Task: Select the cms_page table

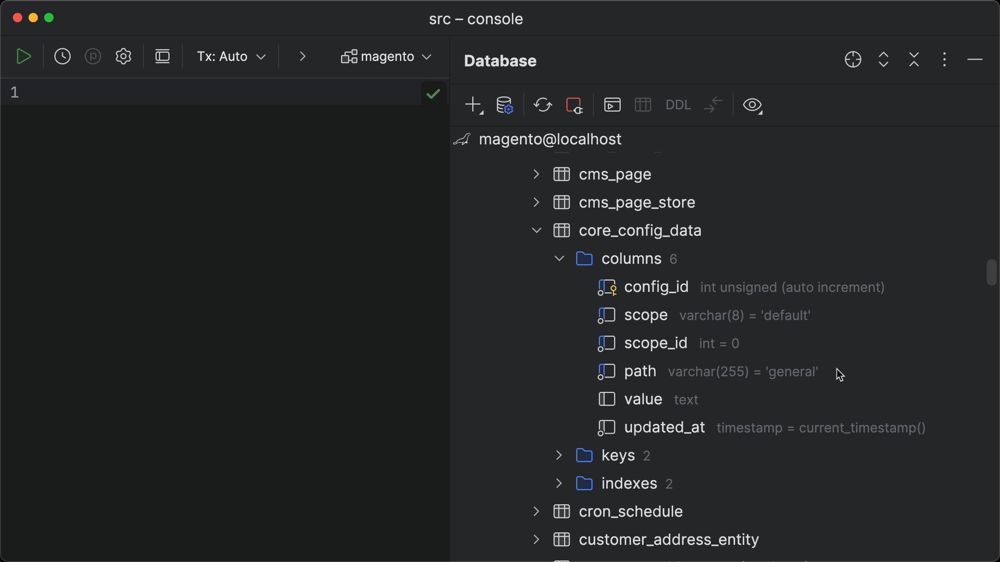Action: click(x=615, y=174)
